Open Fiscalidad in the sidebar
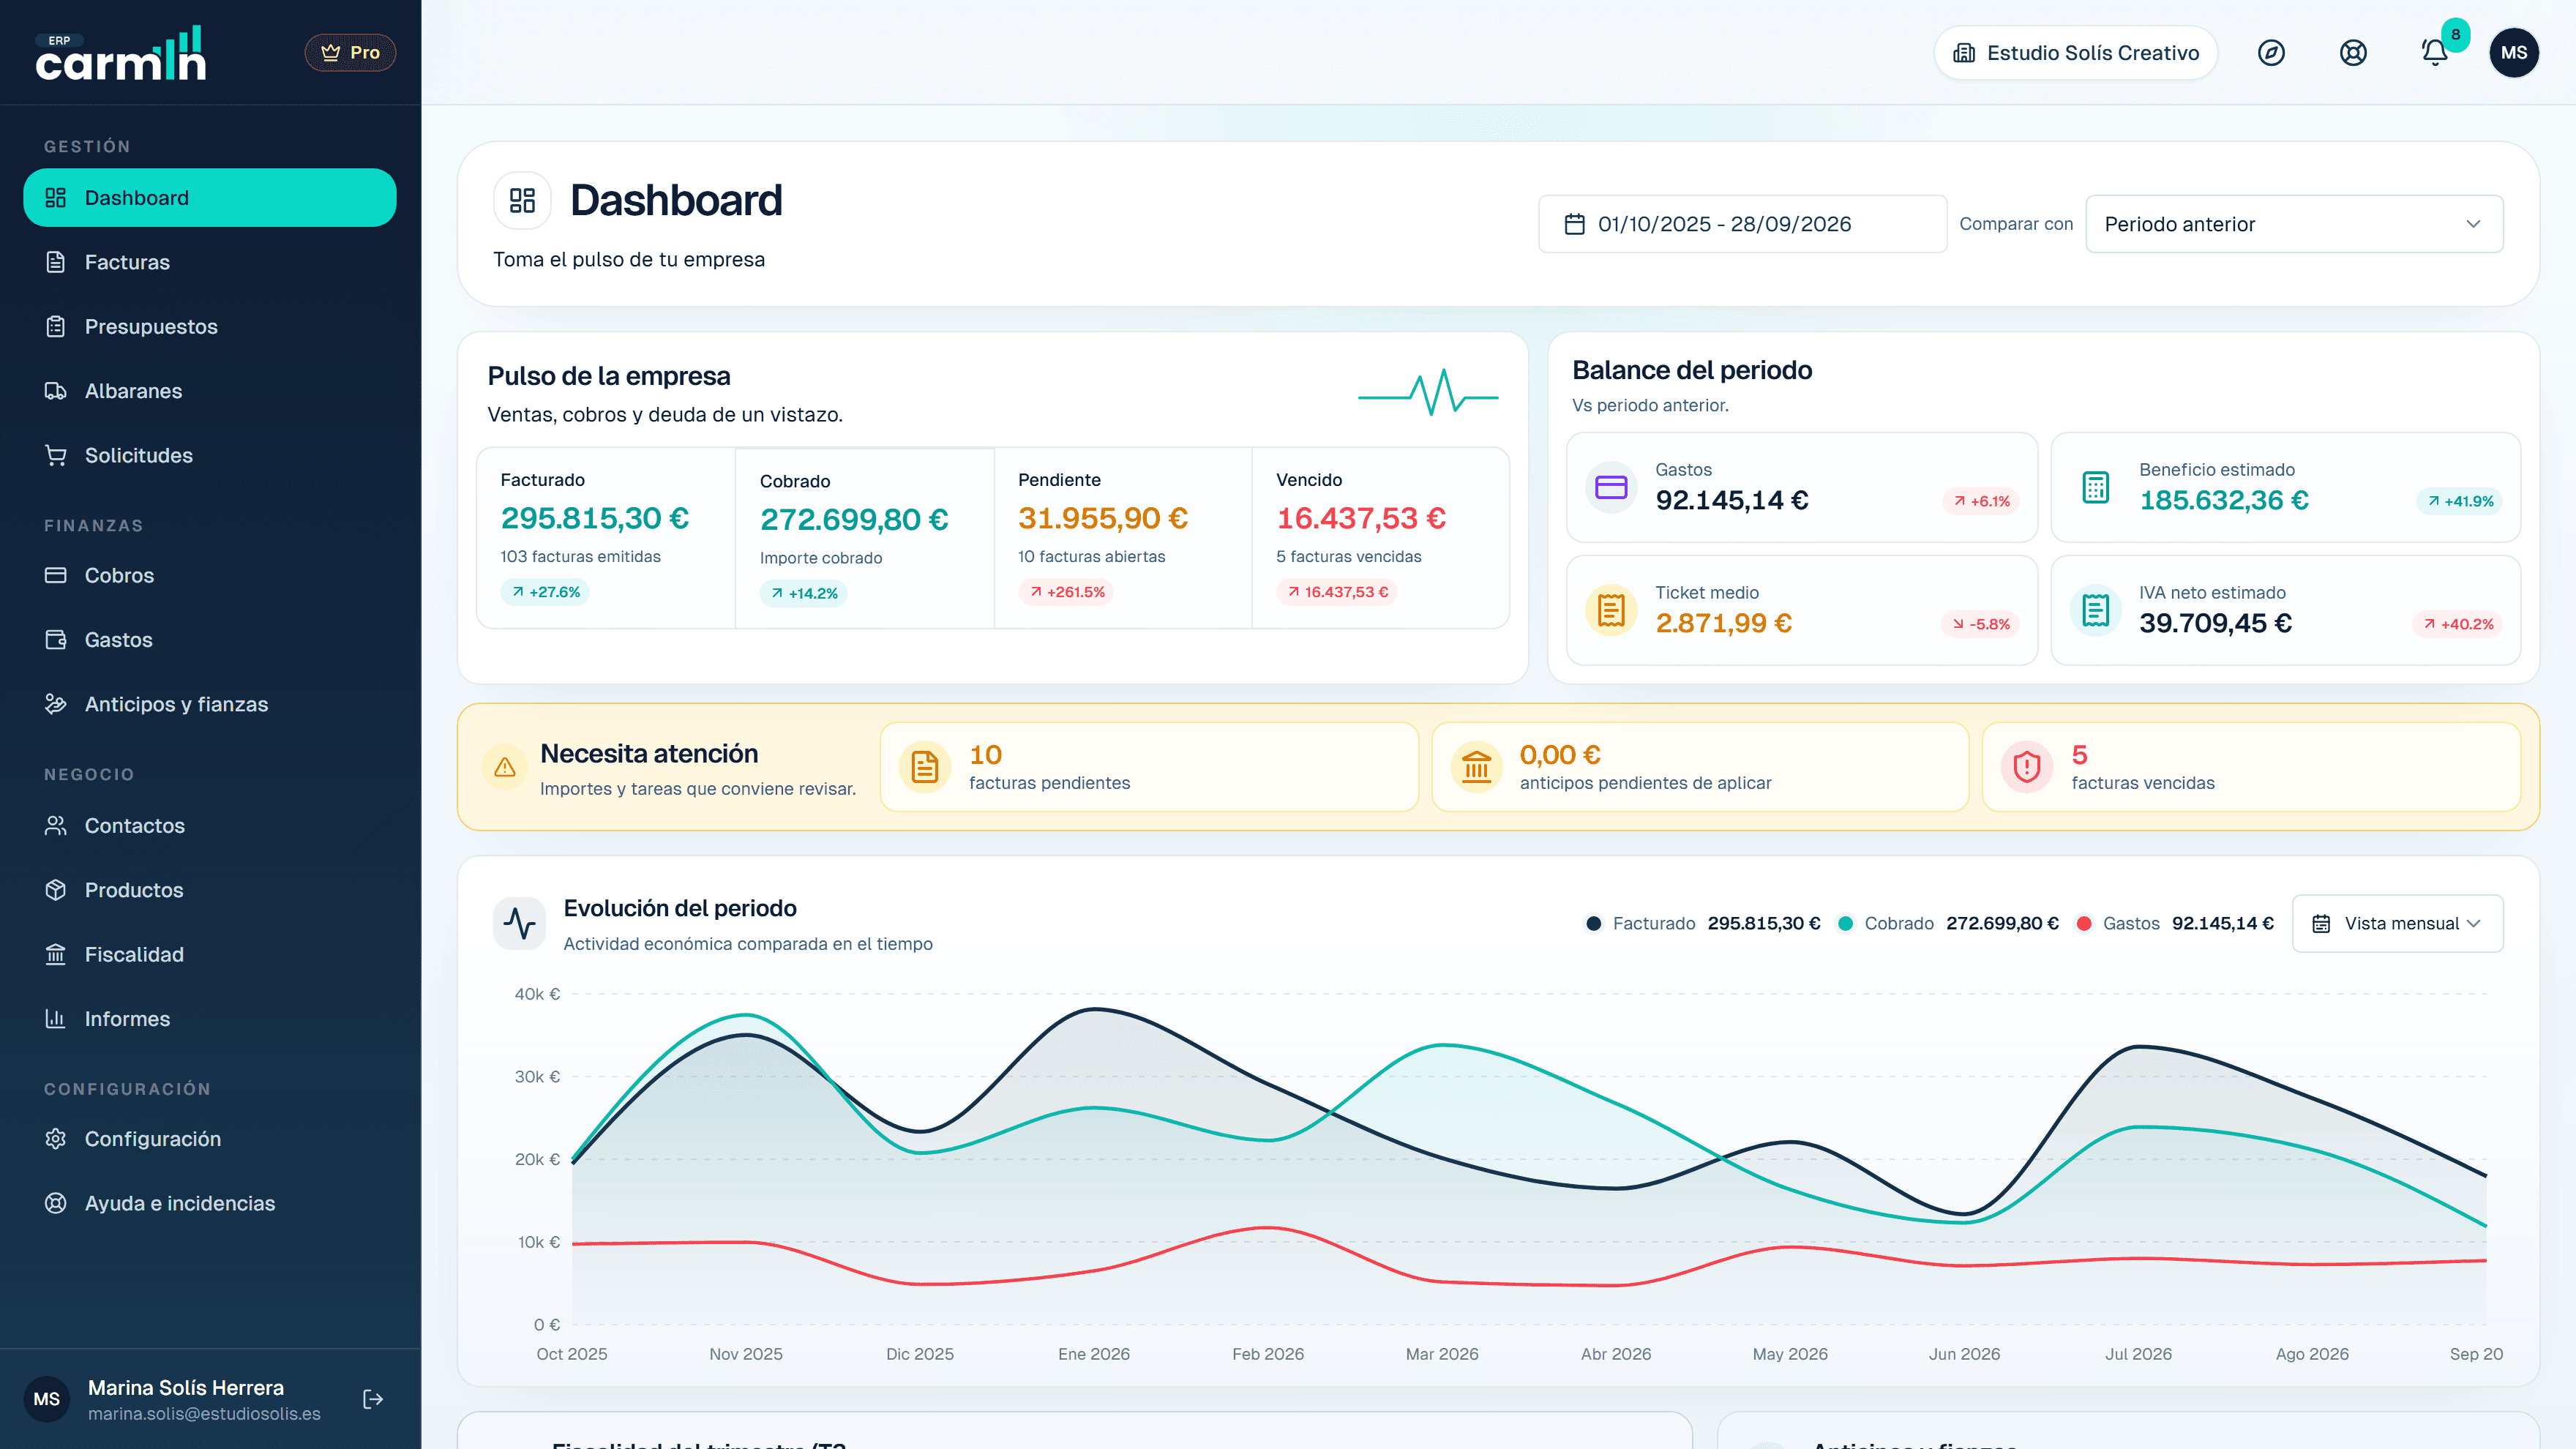The height and width of the screenshot is (1449, 2576). 210,955
